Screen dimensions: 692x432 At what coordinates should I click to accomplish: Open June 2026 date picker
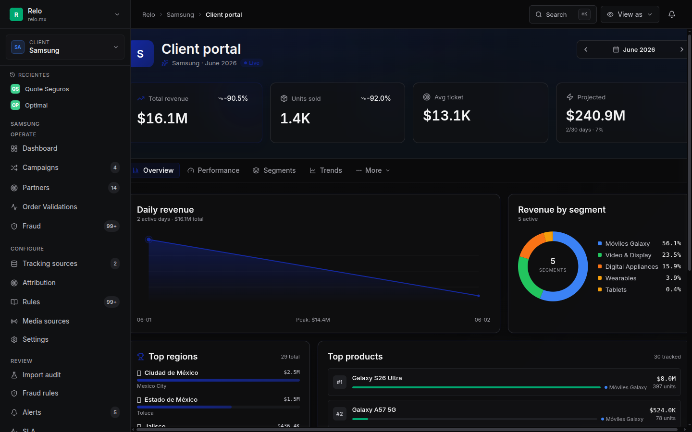click(x=634, y=49)
